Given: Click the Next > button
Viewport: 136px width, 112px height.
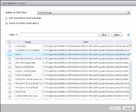Looking at the screenshot, I should pos(115,108).
